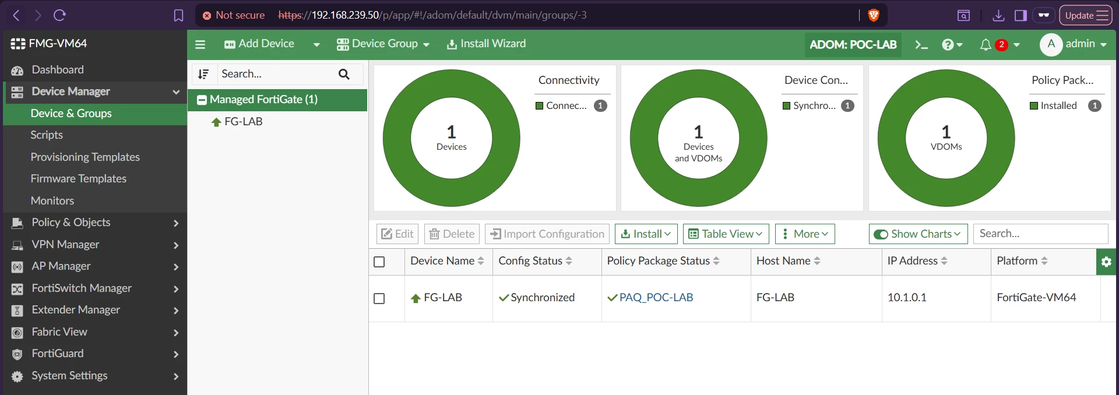Click the Connected legend green swatch
This screenshot has width=1119, height=395.
[539, 106]
